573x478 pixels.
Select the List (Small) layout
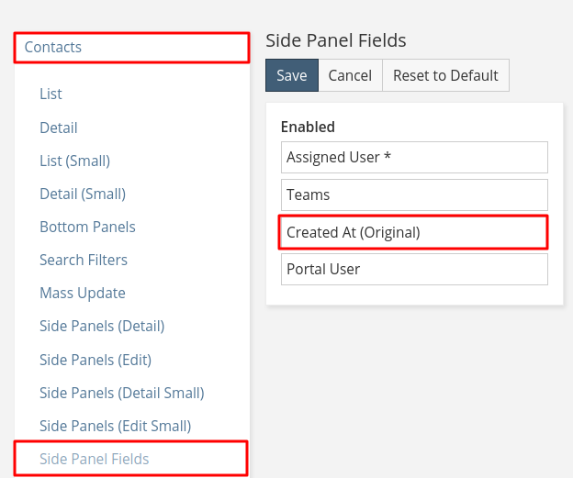coord(74,161)
